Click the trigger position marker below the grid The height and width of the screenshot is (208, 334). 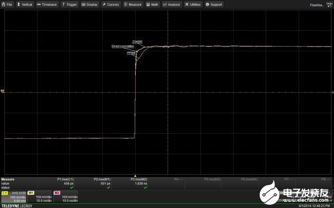tap(135, 176)
